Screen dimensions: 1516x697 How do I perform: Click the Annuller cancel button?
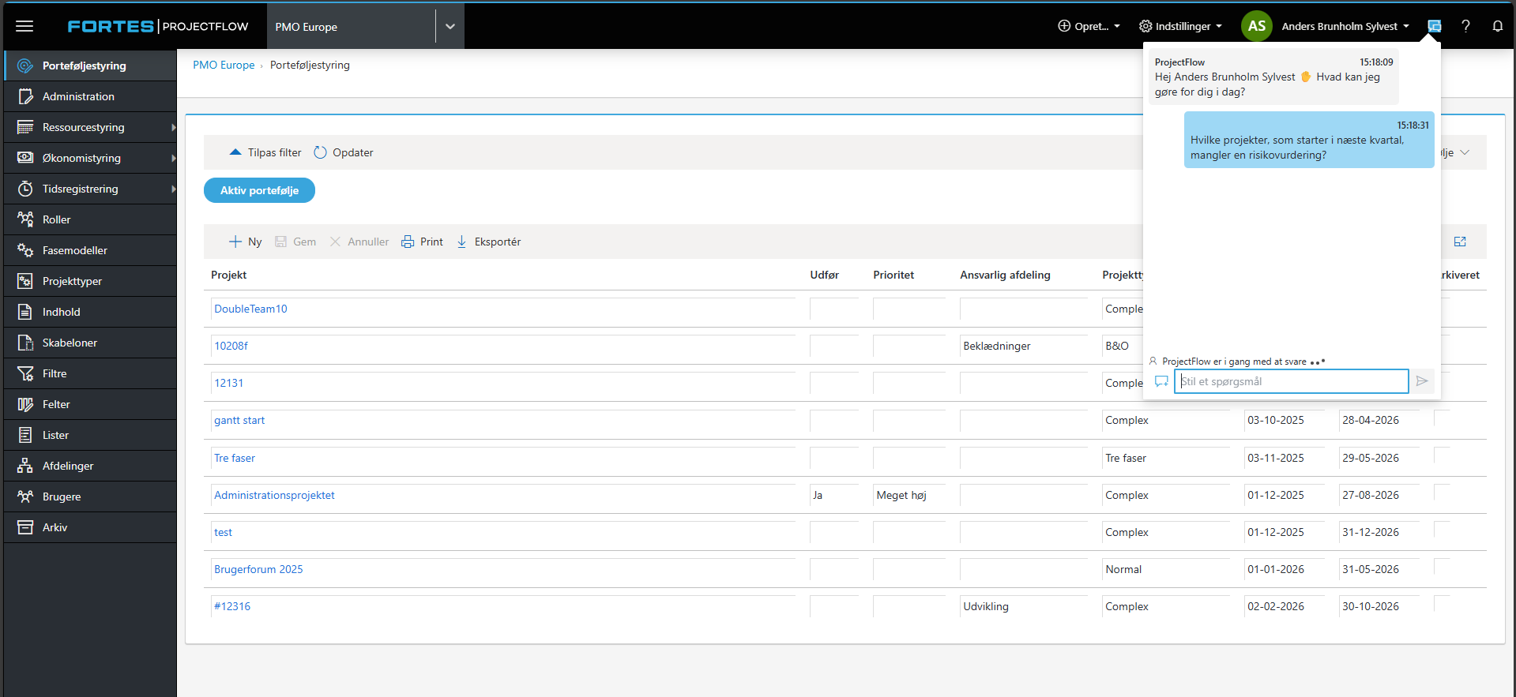(x=359, y=242)
